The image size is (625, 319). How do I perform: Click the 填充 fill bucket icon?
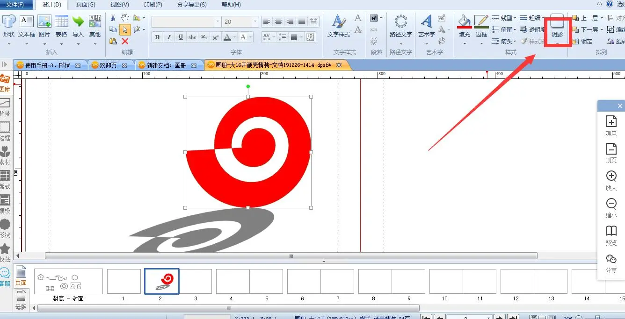tap(465, 21)
